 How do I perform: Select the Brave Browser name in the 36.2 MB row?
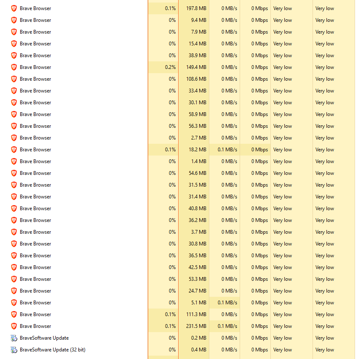35,220
